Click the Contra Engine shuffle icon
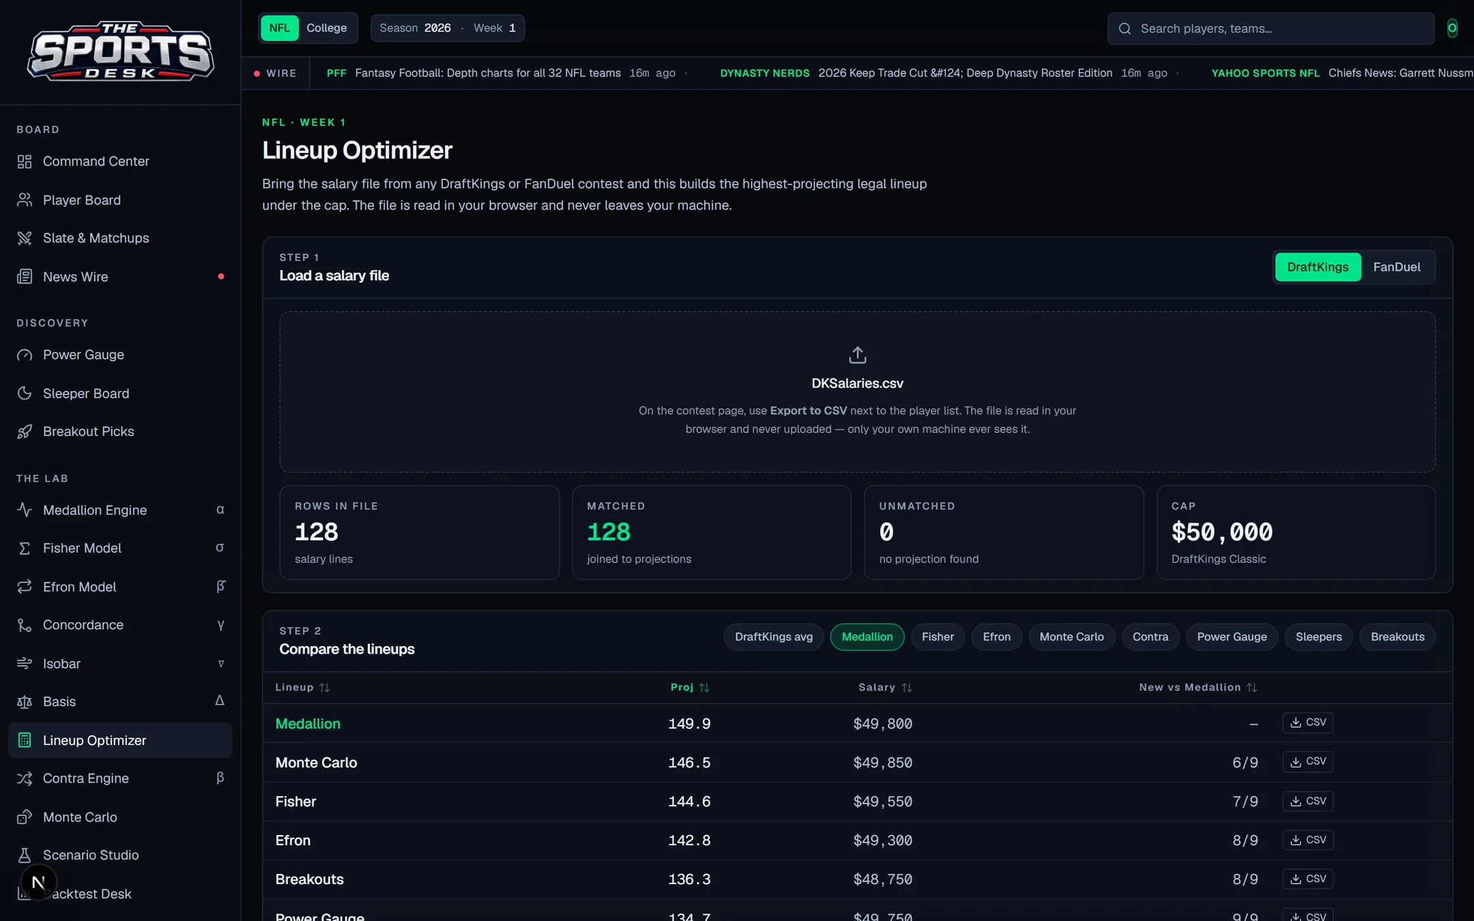The width and height of the screenshot is (1474, 921). (x=25, y=778)
